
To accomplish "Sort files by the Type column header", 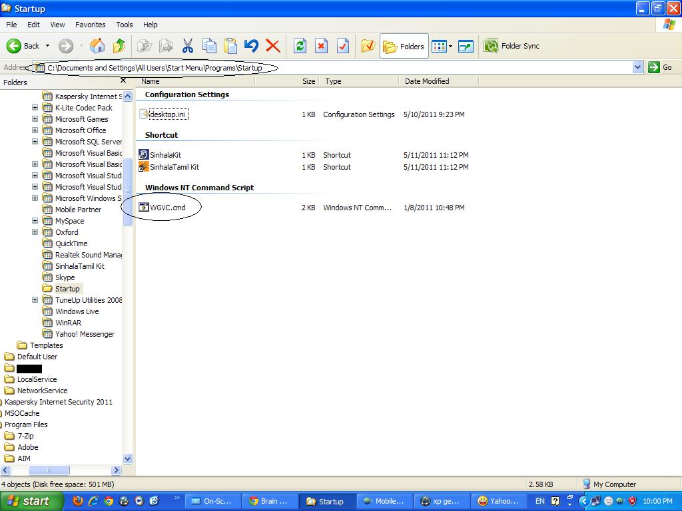I will point(359,81).
